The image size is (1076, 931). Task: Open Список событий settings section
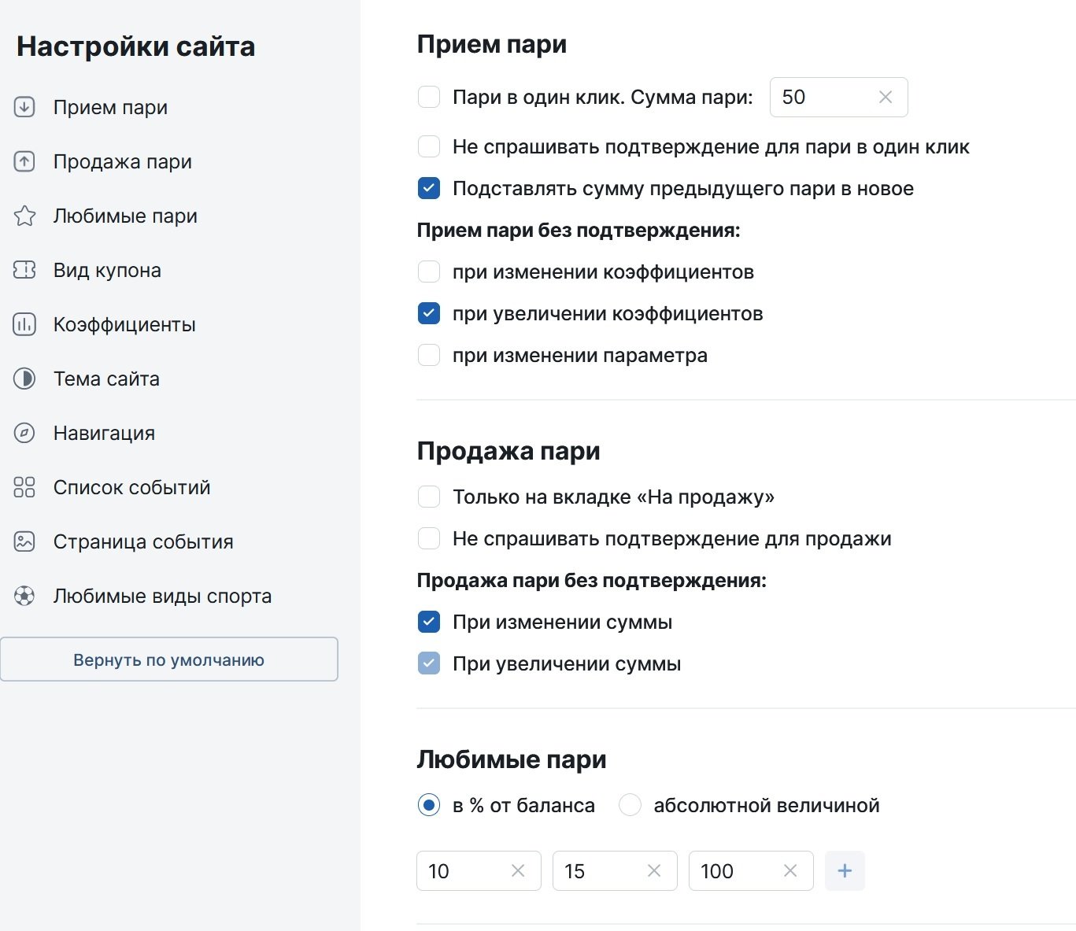(x=131, y=487)
